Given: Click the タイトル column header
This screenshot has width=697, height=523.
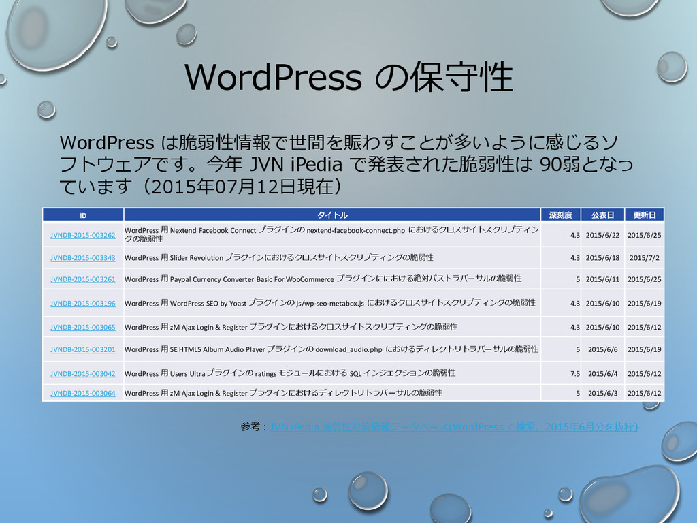Looking at the screenshot, I should click(332, 215).
